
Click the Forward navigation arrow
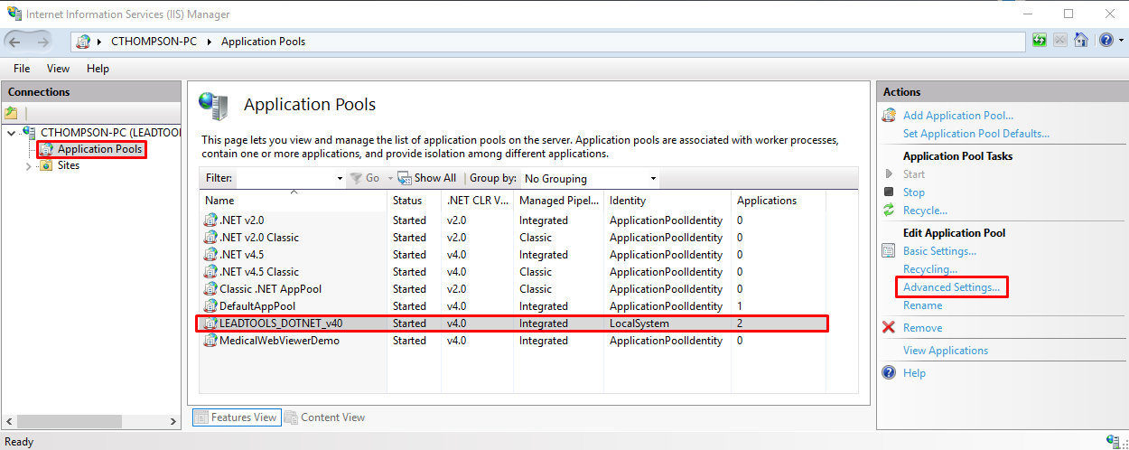42,41
